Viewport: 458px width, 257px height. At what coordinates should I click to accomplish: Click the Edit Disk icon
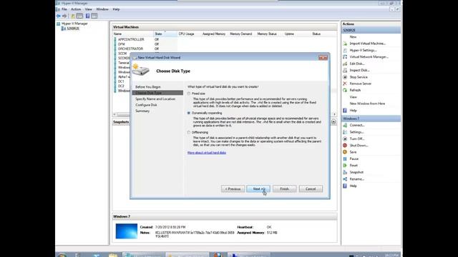click(x=345, y=64)
